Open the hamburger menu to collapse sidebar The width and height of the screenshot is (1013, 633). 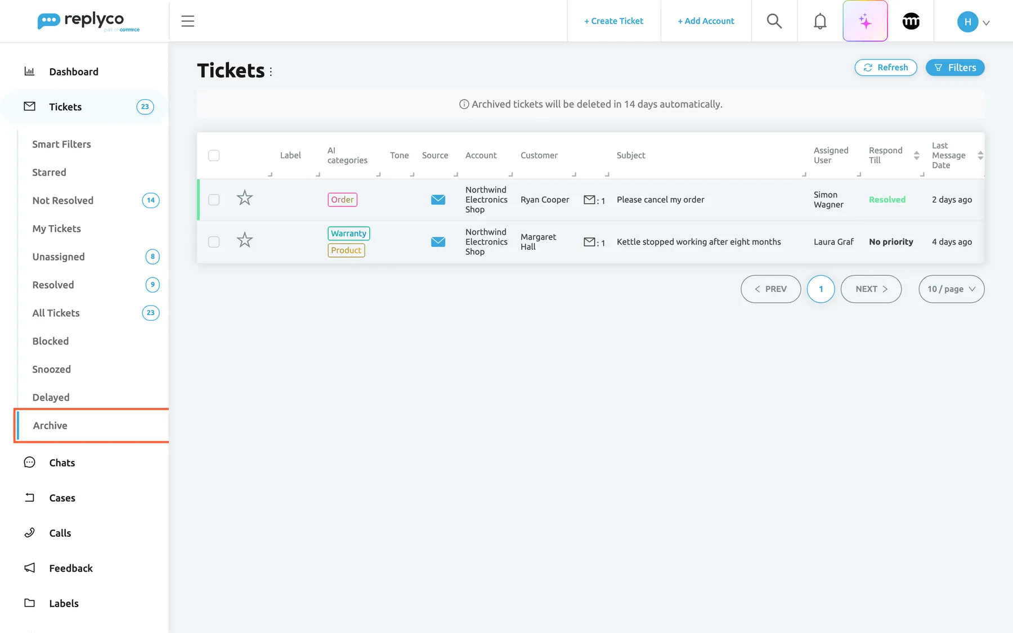point(188,21)
